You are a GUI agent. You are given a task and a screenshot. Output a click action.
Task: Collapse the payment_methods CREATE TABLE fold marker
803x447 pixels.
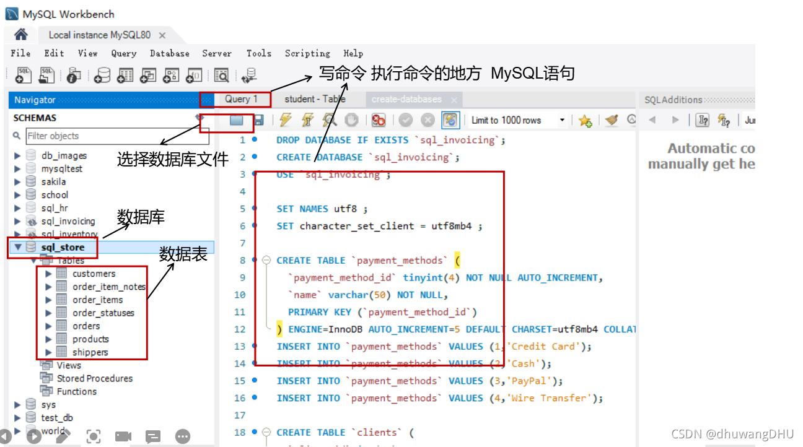click(267, 261)
